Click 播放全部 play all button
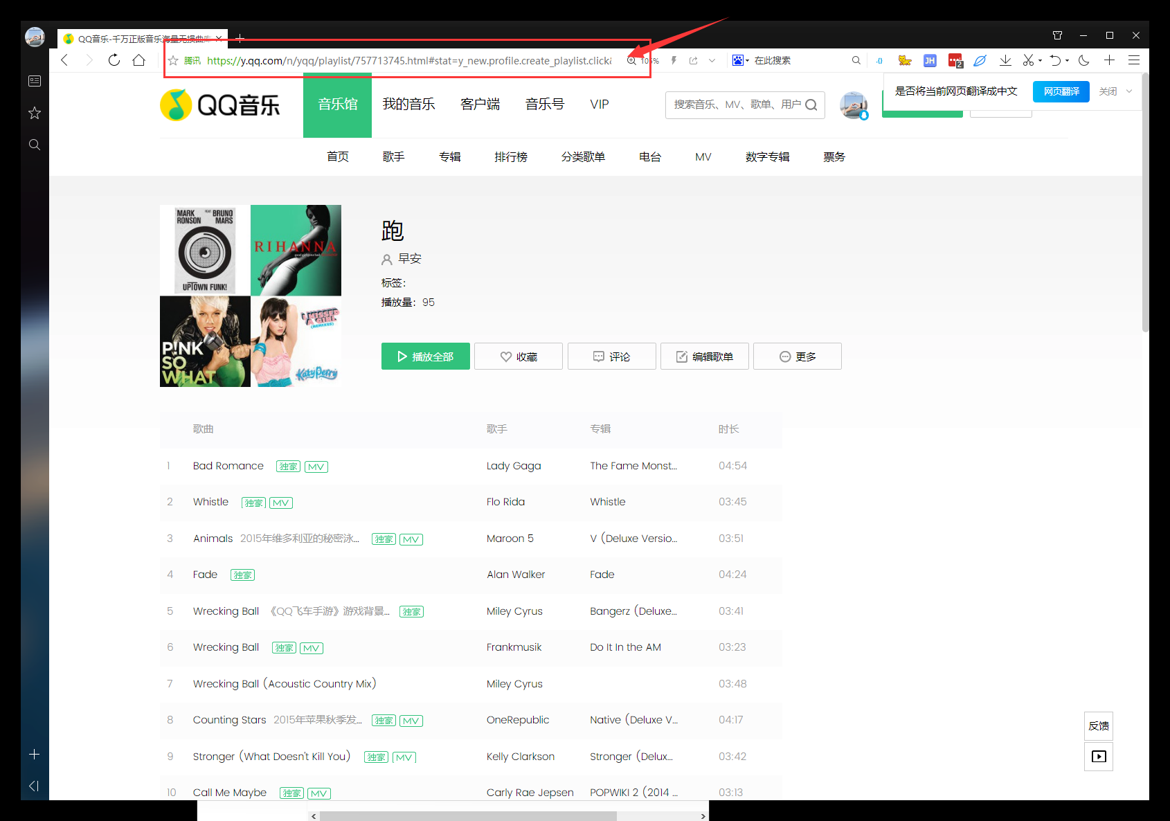The image size is (1170, 821). click(x=426, y=357)
